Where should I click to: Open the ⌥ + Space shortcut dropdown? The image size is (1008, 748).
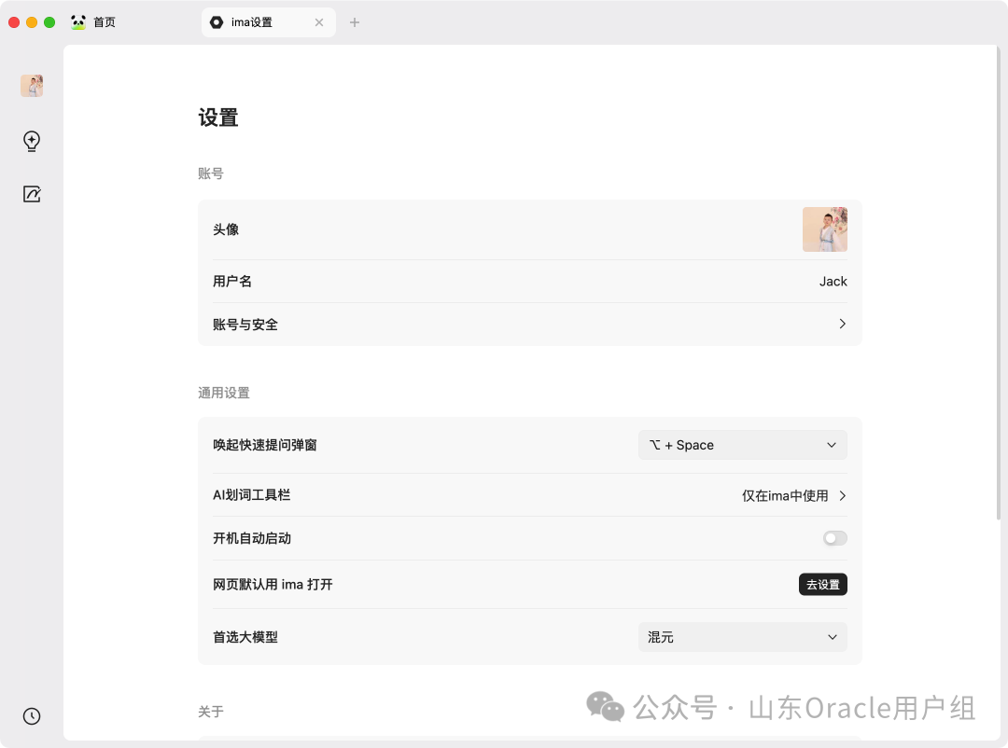743,445
